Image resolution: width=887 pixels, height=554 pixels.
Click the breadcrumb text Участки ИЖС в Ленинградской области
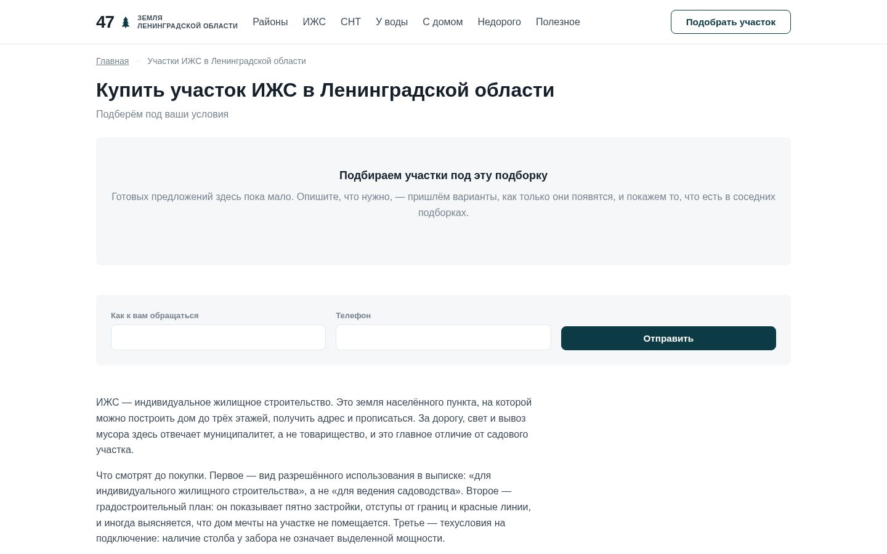227,61
